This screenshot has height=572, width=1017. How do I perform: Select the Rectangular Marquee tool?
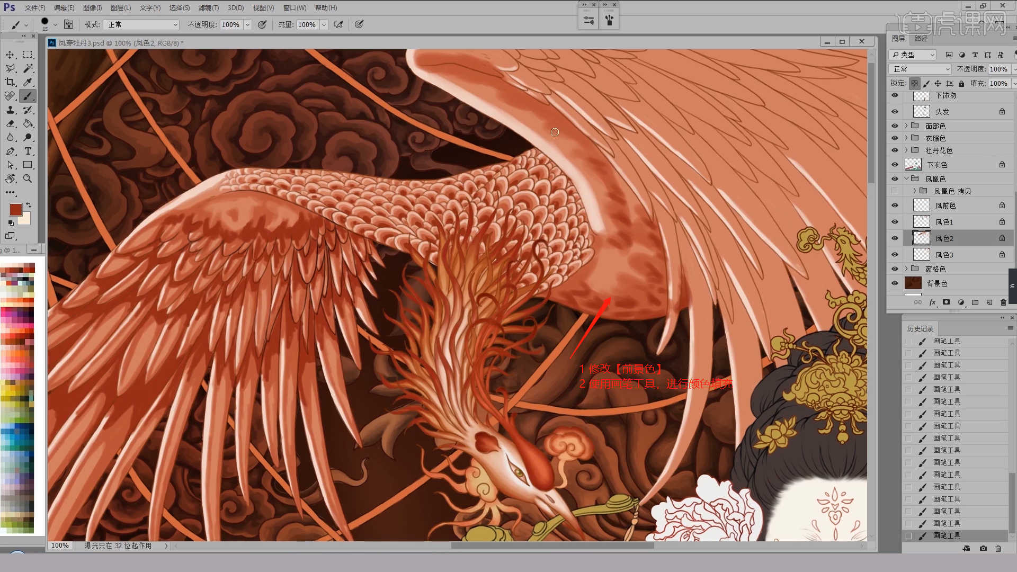click(x=28, y=55)
